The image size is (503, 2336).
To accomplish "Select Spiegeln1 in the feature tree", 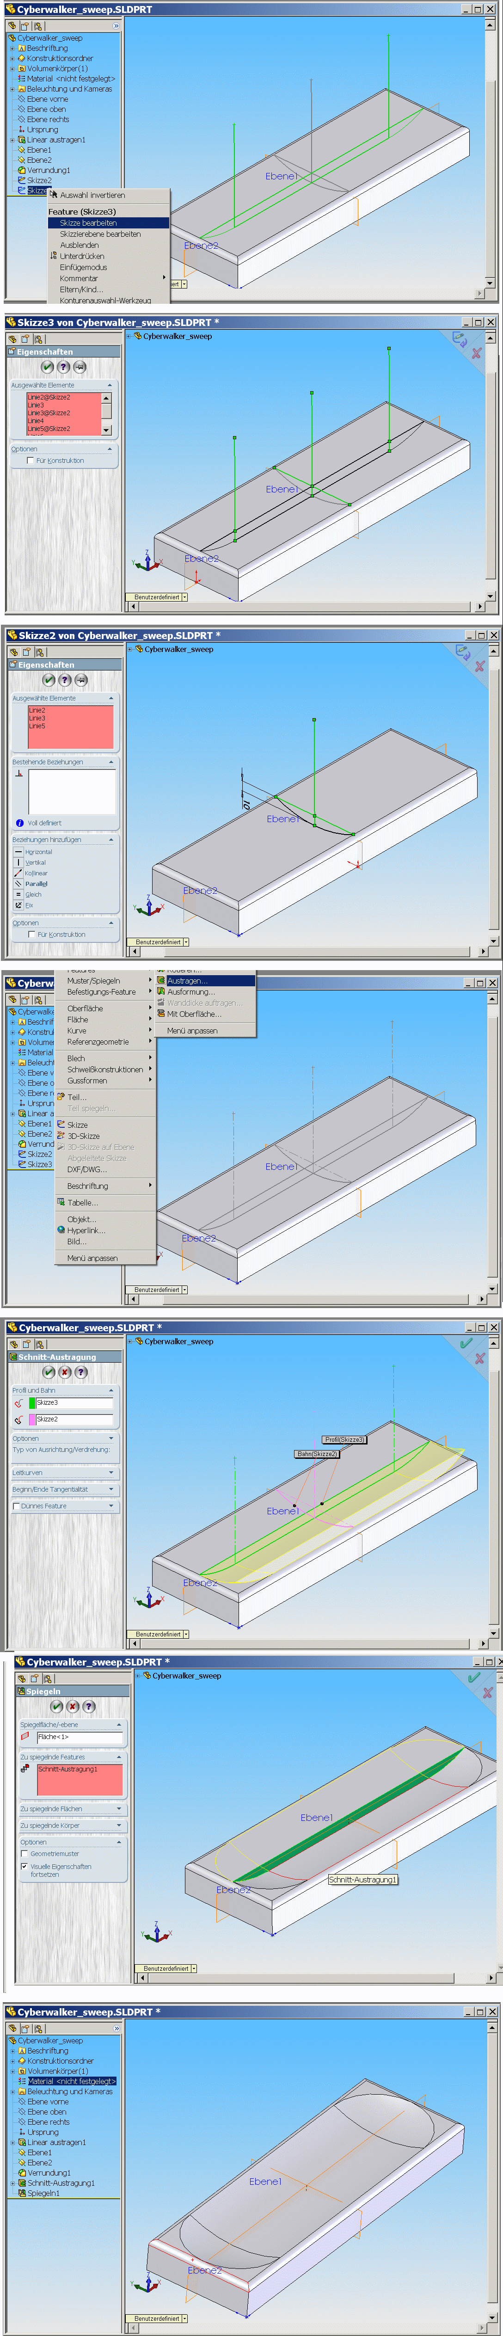I will [43, 2194].
